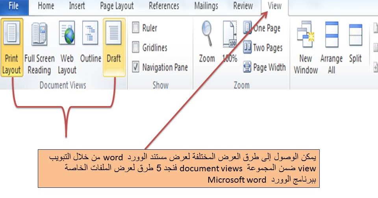Show One Page zoom
Image resolution: width=378 pixels, height=198 pixels.
point(262,28)
